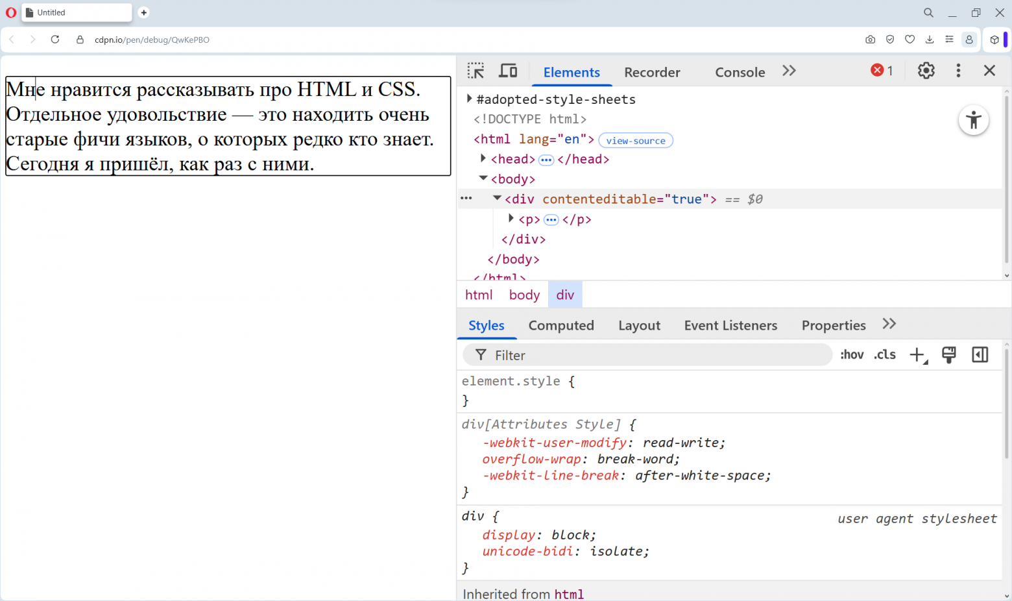Click the head ellipsis expand badge
The image size is (1012, 601).
(546, 160)
